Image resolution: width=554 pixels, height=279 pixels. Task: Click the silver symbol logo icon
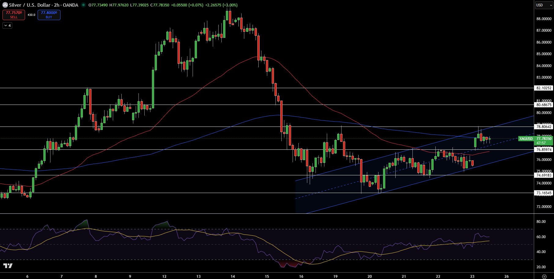tap(5, 5)
